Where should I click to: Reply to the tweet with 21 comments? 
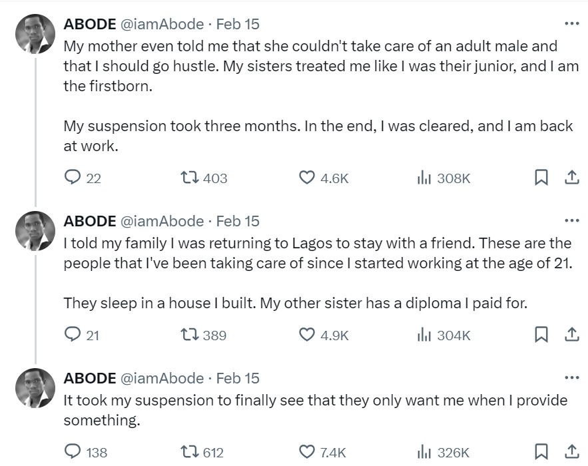73,335
